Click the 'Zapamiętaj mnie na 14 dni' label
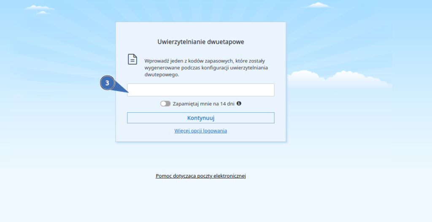This screenshot has width=432, height=222. [203, 104]
